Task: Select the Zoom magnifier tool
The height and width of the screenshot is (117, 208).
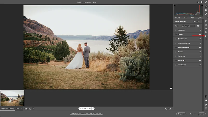Action: [x=206, y=96]
